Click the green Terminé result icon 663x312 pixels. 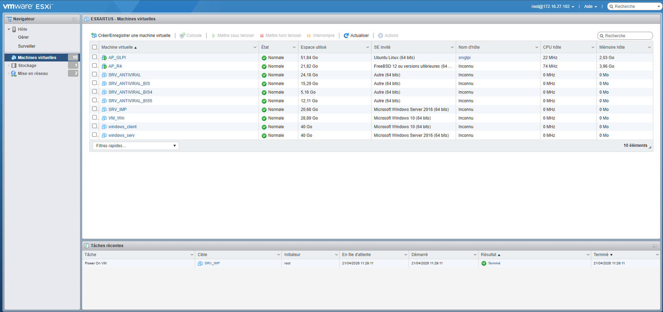tap(484, 263)
